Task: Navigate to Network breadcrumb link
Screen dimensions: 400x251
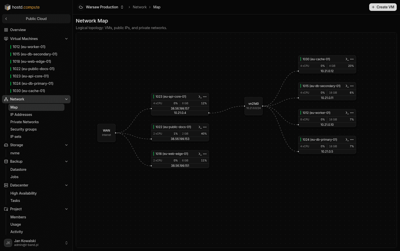Action: (139, 7)
